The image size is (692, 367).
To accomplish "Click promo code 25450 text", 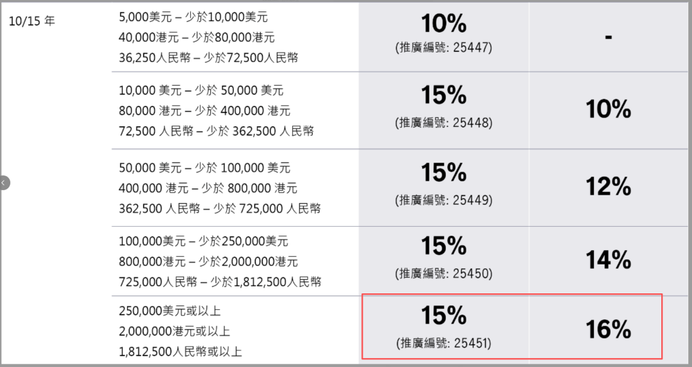I will click(x=443, y=273).
